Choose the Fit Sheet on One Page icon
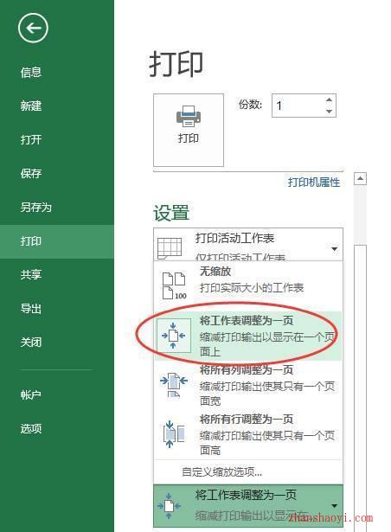The height and width of the screenshot is (532, 391). (x=173, y=336)
